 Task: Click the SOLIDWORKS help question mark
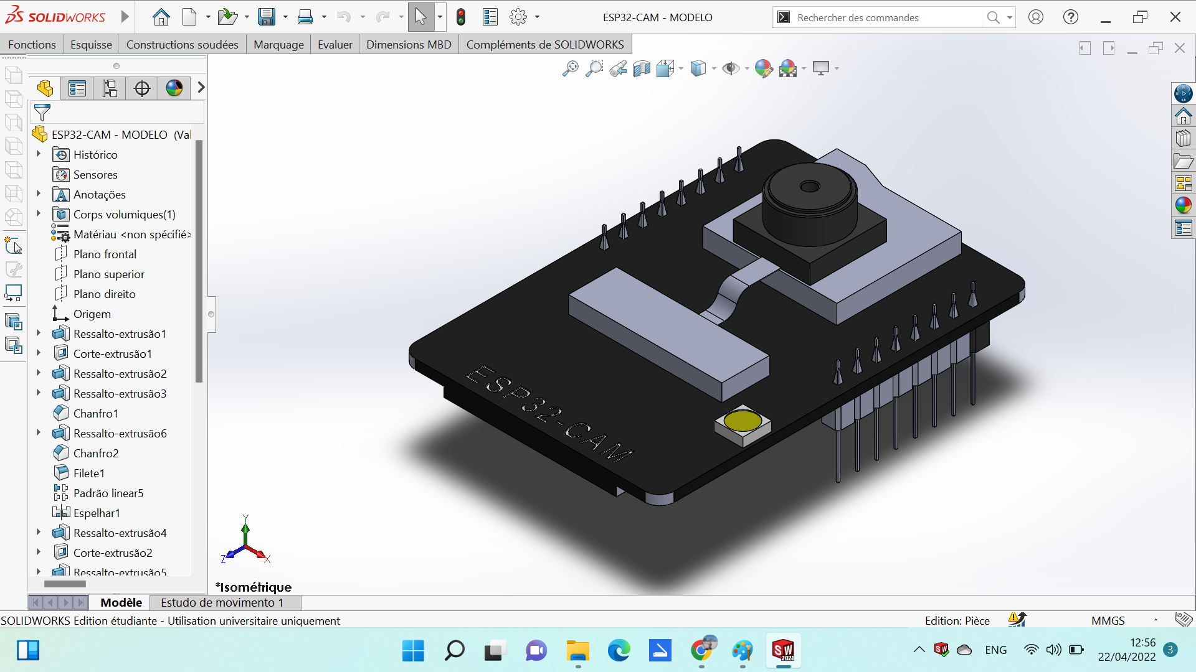coord(1070,17)
